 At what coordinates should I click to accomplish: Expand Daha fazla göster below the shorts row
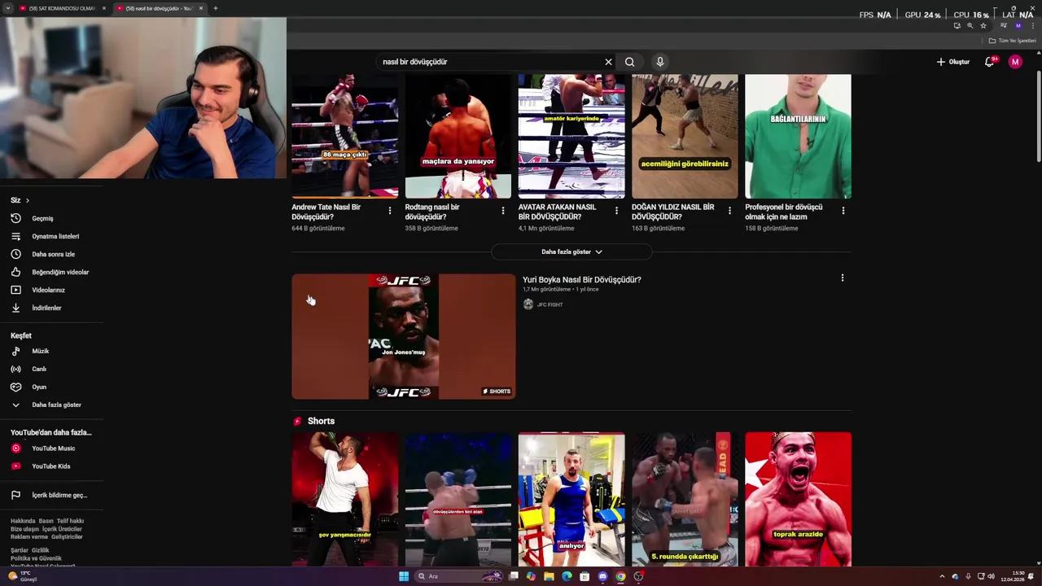(x=571, y=251)
